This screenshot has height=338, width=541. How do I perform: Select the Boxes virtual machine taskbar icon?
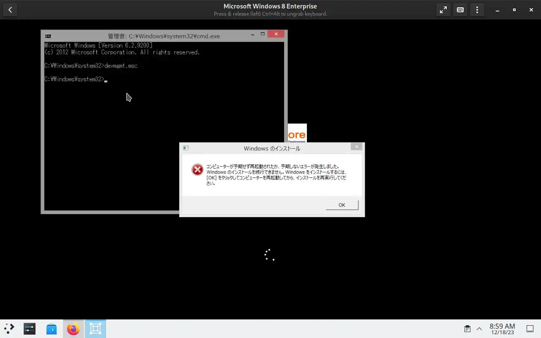click(x=96, y=329)
